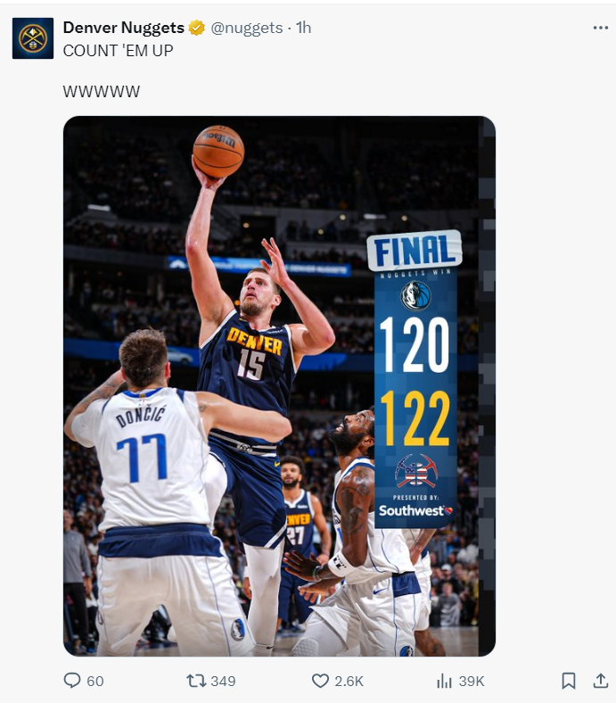616x703 pixels.
Task: Open the view analytics bar chart icon
Action: (x=444, y=681)
